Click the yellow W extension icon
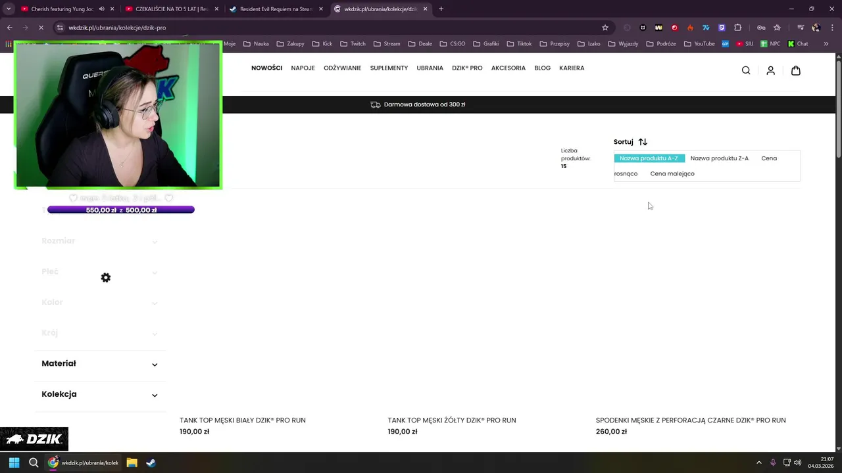The width and height of the screenshot is (842, 473). (658, 28)
